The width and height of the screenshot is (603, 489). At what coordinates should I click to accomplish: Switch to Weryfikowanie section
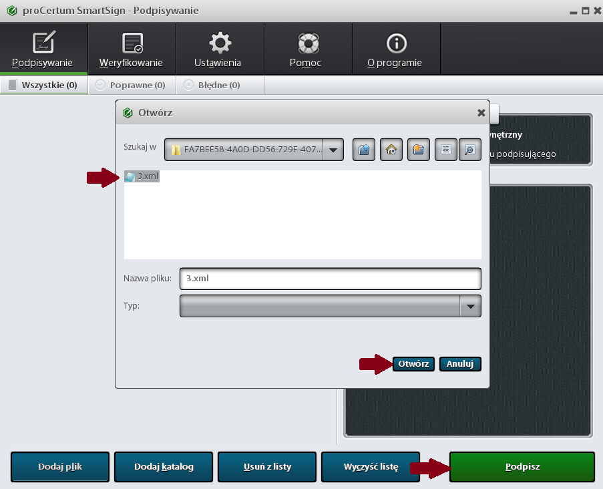(x=131, y=50)
